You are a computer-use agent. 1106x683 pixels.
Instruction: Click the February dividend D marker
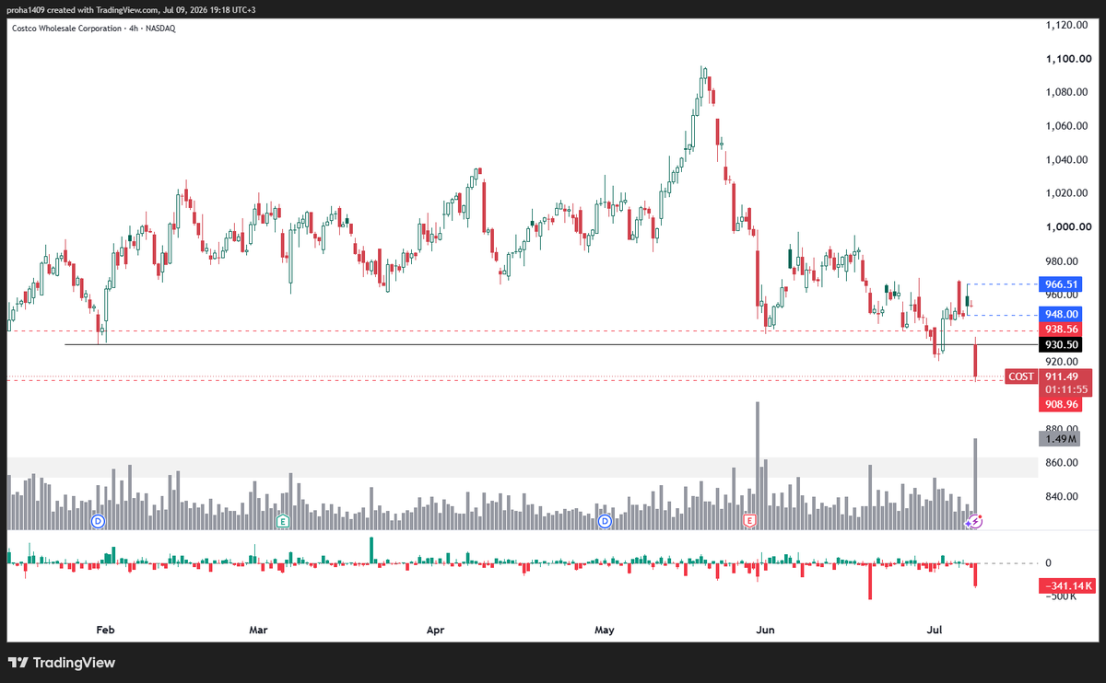tap(99, 522)
